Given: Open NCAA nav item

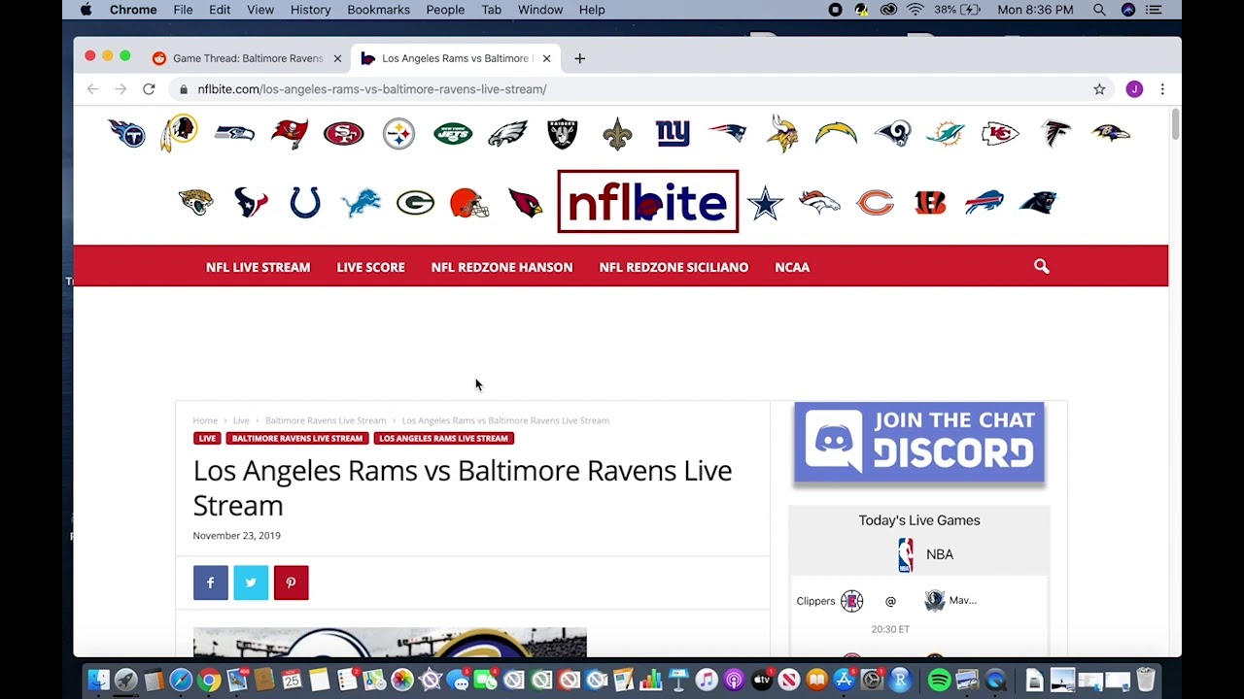Looking at the screenshot, I should (x=792, y=267).
